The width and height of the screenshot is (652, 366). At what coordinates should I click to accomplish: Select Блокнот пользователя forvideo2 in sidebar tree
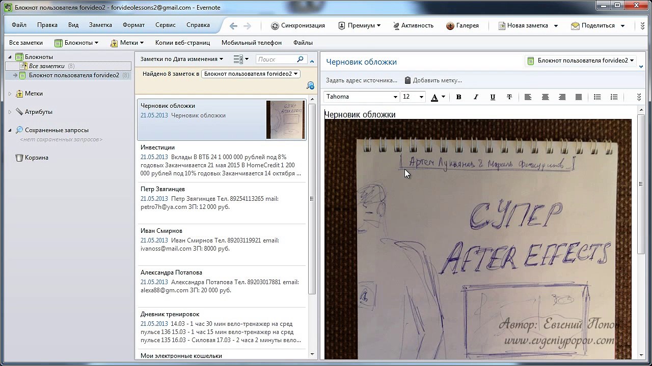pos(74,75)
